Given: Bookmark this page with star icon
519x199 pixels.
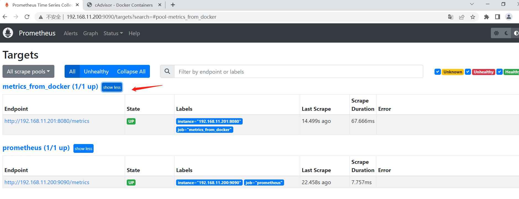Looking at the screenshot, I should coord(473,17).
